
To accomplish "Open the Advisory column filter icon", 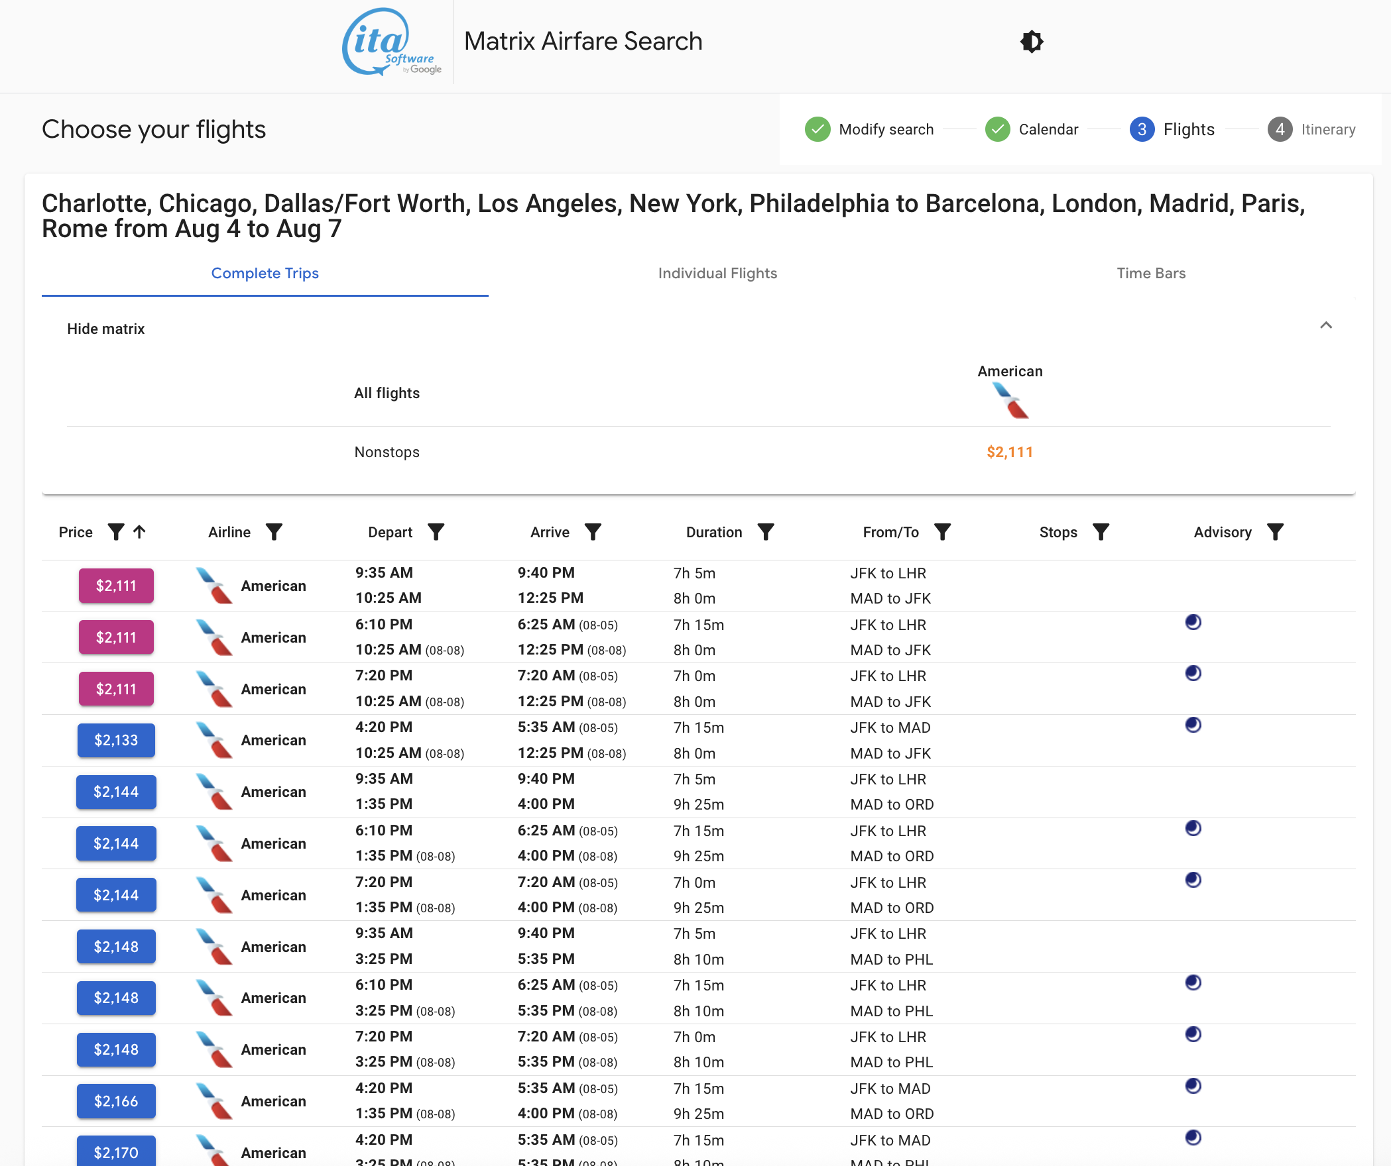I will point(1275,532).
